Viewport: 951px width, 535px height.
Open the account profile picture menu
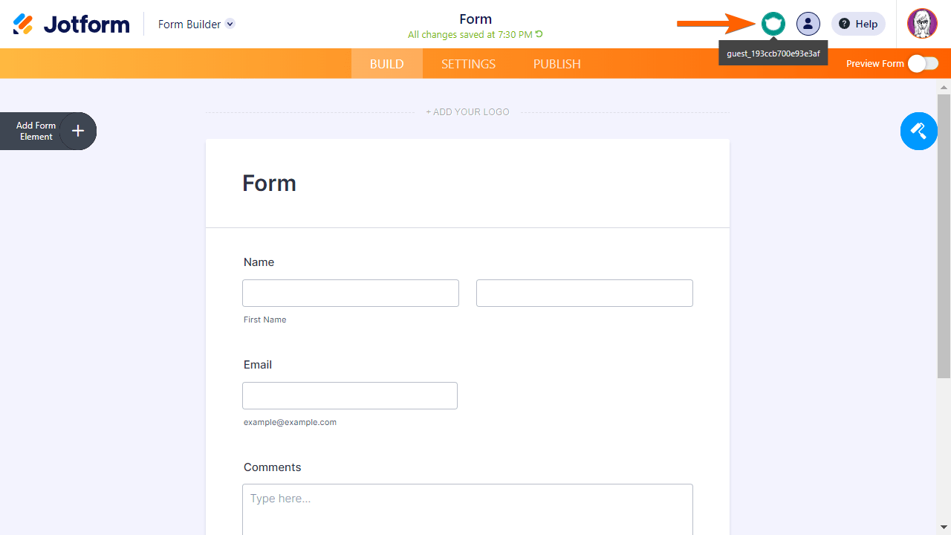pos(922,24)
